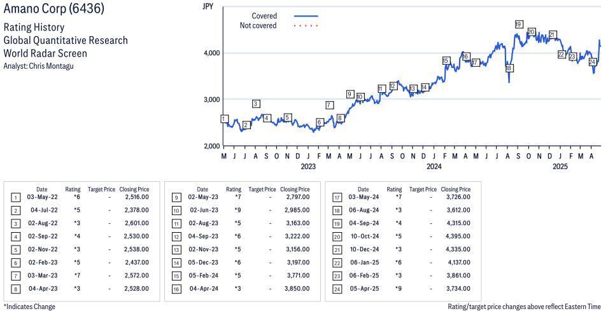Click the JPY axis label
Screen dimensions: 608x311
point(208,6)
